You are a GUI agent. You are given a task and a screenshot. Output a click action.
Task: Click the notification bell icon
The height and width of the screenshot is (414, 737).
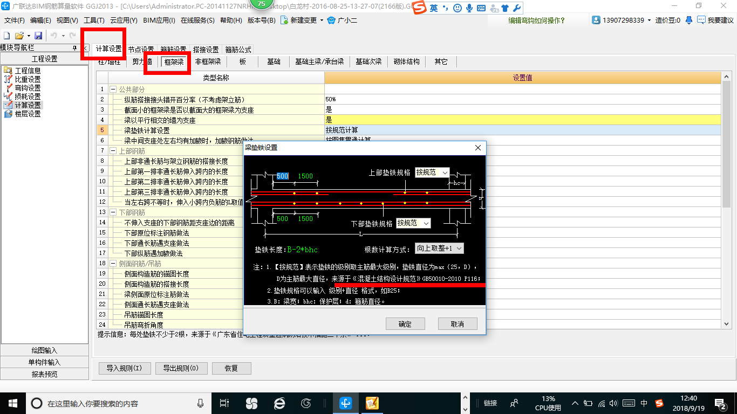[x=689, y=20]
